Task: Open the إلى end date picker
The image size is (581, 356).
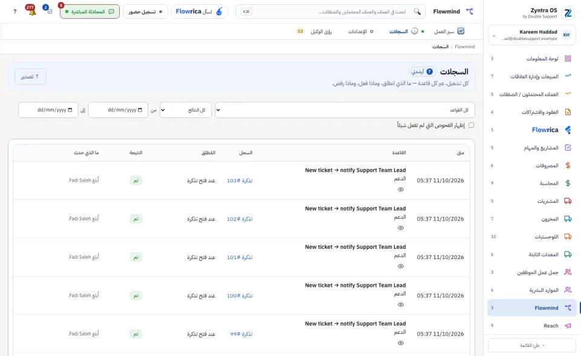Action: (x=48, y=110)
